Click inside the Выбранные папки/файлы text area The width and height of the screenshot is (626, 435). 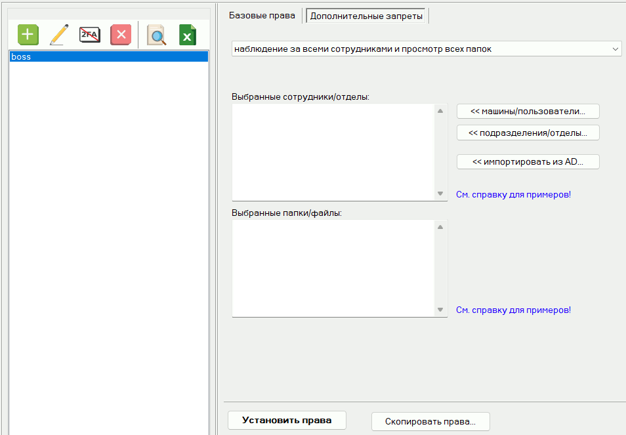pos(333,268)
